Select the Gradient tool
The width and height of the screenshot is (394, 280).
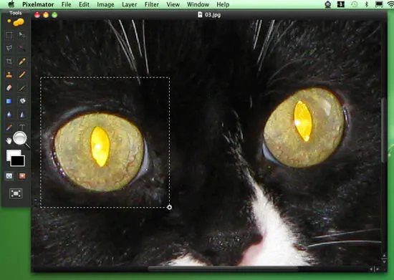point(9,101)
